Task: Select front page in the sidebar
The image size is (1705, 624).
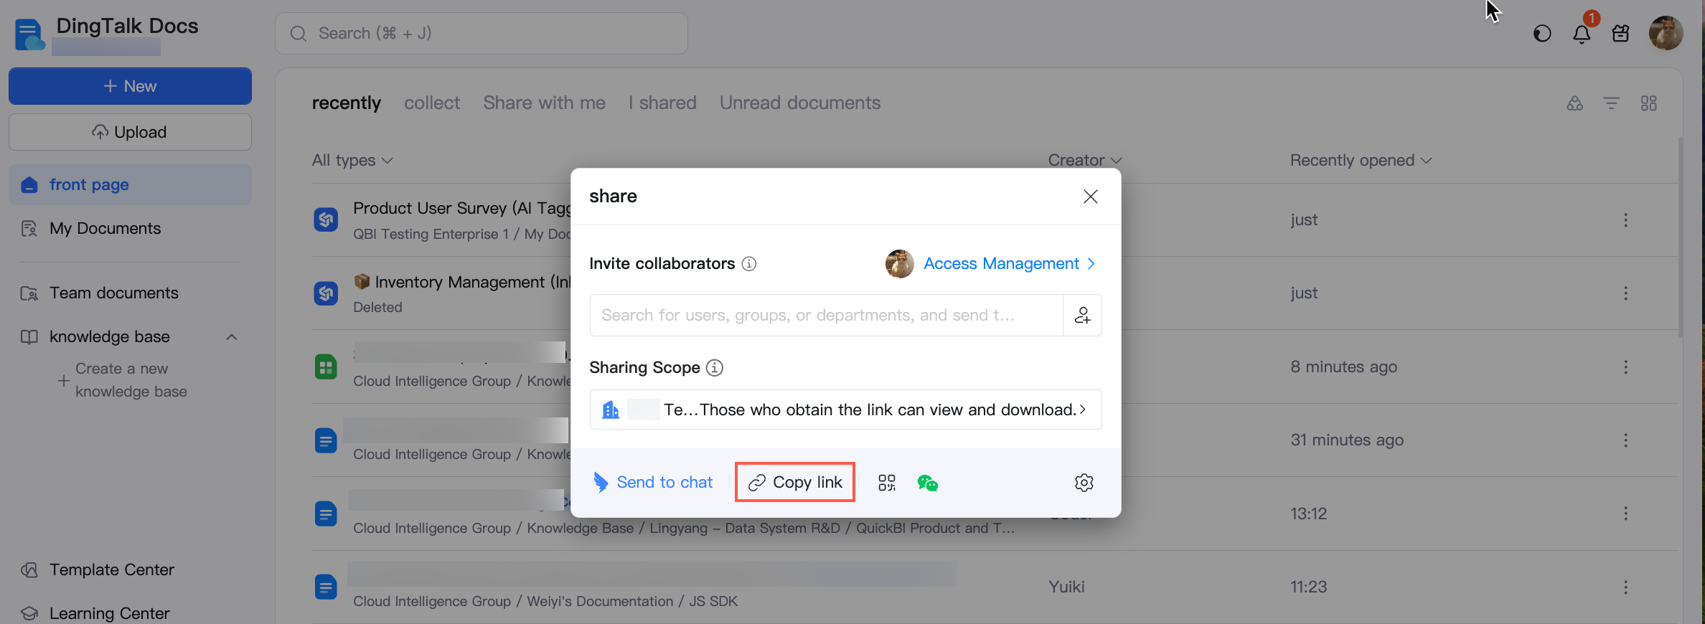Action: click(130, 185)
